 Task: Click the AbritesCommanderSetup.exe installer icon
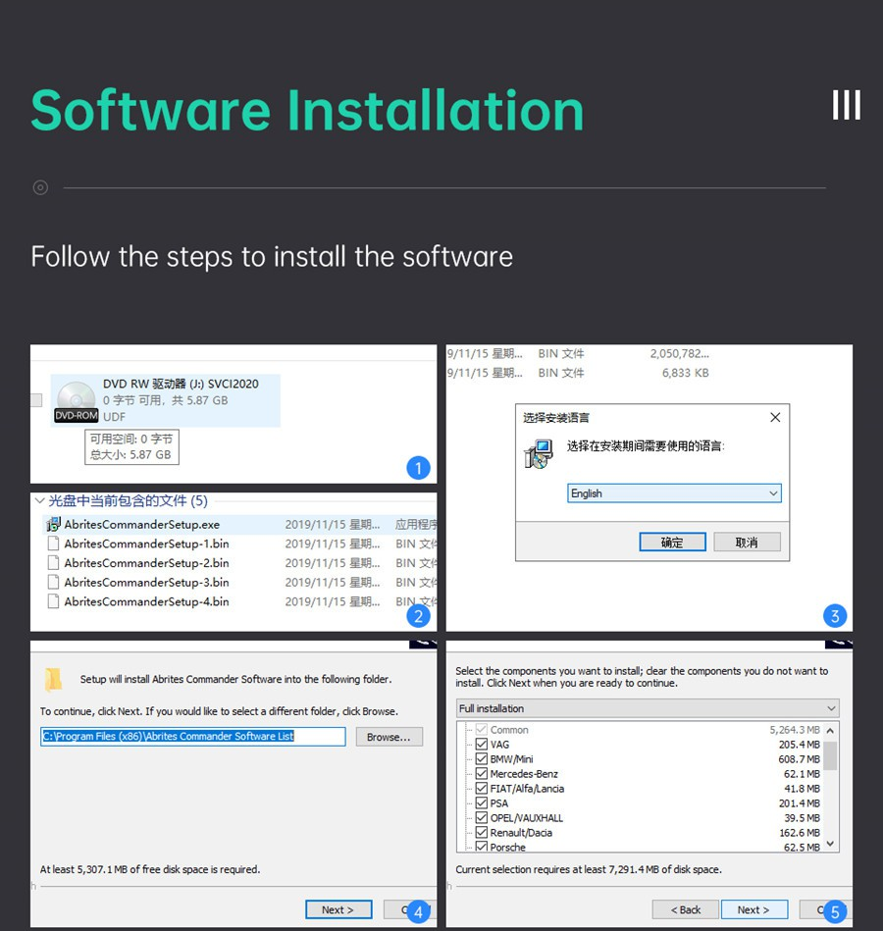(54, 525)
